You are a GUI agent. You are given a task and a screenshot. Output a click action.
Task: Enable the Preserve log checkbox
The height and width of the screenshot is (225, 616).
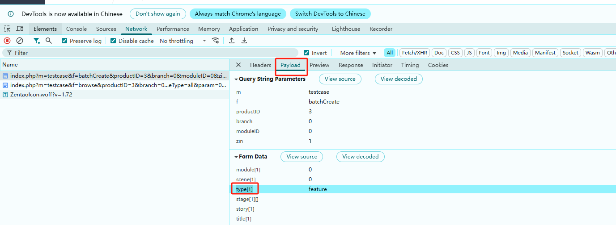64,41
